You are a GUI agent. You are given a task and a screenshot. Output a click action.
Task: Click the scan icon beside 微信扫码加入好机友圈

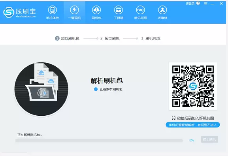point(173,118)
